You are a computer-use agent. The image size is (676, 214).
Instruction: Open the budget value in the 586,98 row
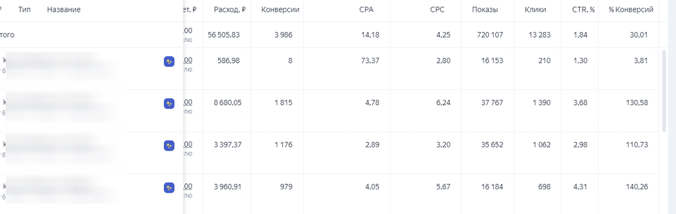point(188,60)
